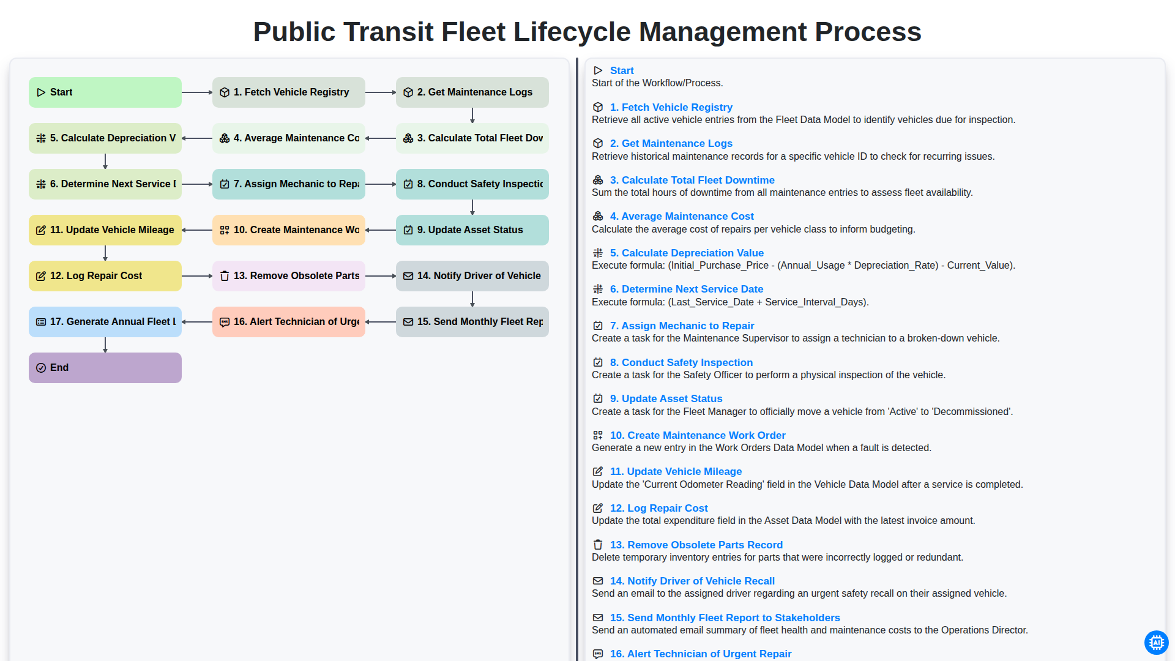Viewport: 1175px width, 661px height.
Task: Select the '17. Generate Annual Fleet' flowchart node
Action: tap(105, 322)
